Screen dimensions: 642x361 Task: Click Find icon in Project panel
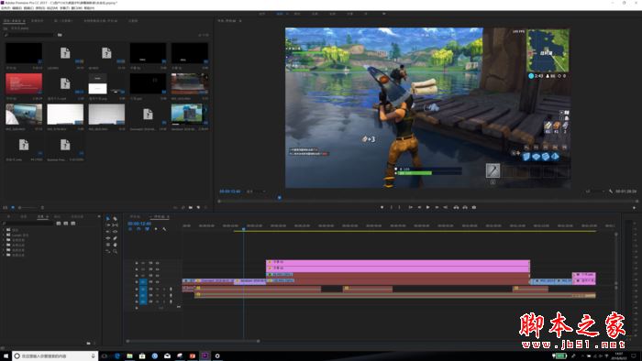pos(183,208)
